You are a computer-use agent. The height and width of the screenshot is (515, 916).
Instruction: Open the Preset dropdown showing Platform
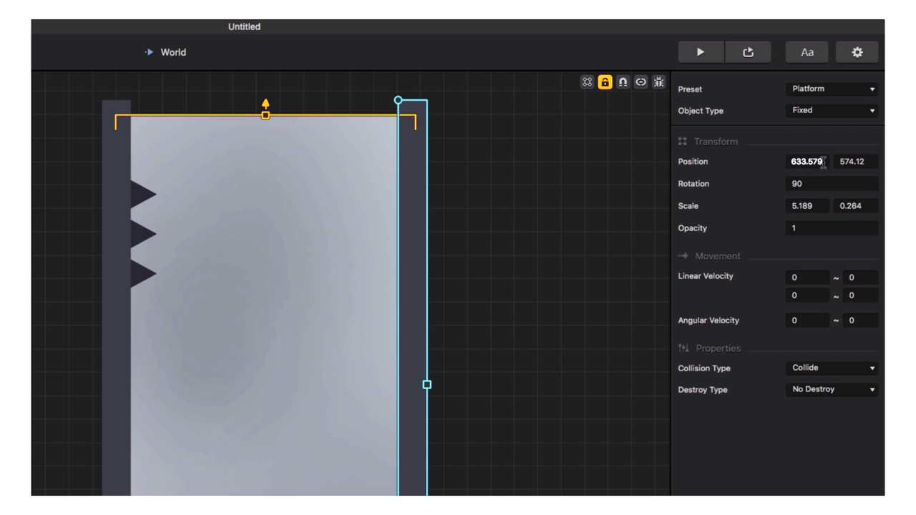832,89
